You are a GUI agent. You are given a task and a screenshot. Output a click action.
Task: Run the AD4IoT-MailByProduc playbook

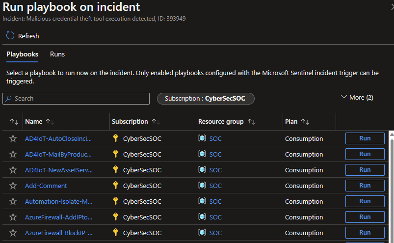(365, 154)
